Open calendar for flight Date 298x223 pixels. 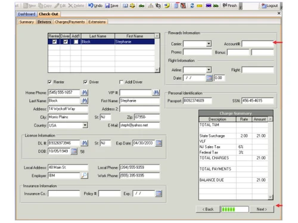point(209,78)
